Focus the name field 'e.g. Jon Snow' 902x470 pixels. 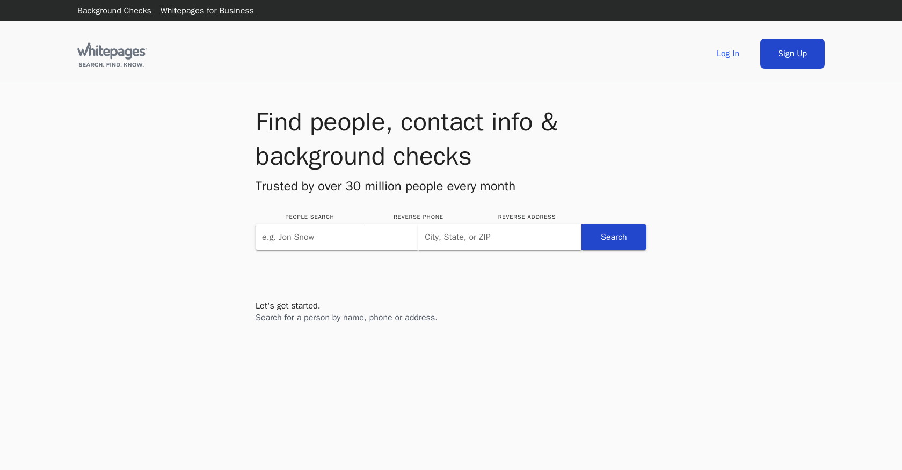(337, 237)
